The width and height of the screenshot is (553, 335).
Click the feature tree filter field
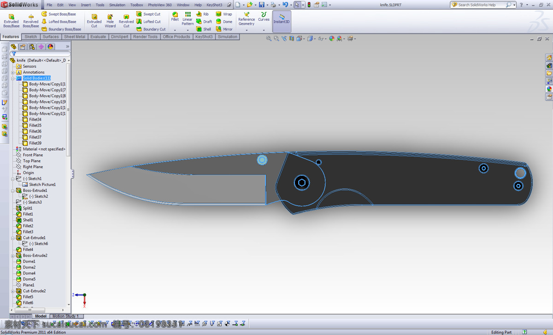click(x=41, y=54)
